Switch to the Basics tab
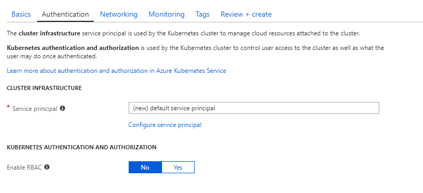The image size is (423, 193). 21,14
